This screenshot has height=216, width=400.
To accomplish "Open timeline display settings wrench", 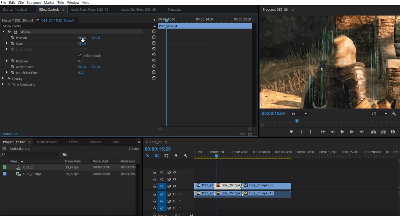I will (185, 155).
